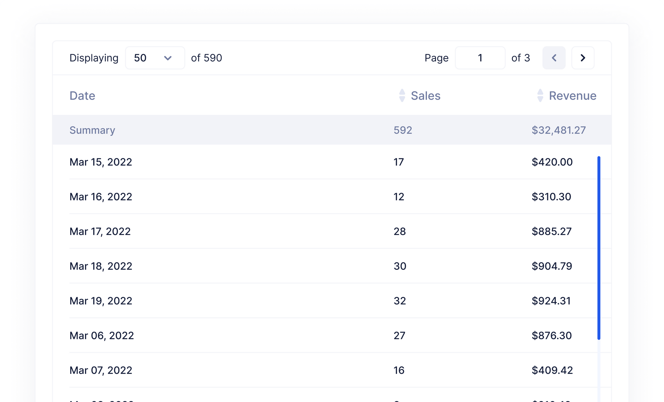The height and width of the screenshot is (402, 664).
Task: Navigate forward using the pagination arrow
Action: pyautogui.click(x=583, y=58)
